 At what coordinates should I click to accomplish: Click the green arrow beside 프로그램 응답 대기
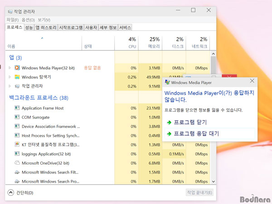coord(169,134)
